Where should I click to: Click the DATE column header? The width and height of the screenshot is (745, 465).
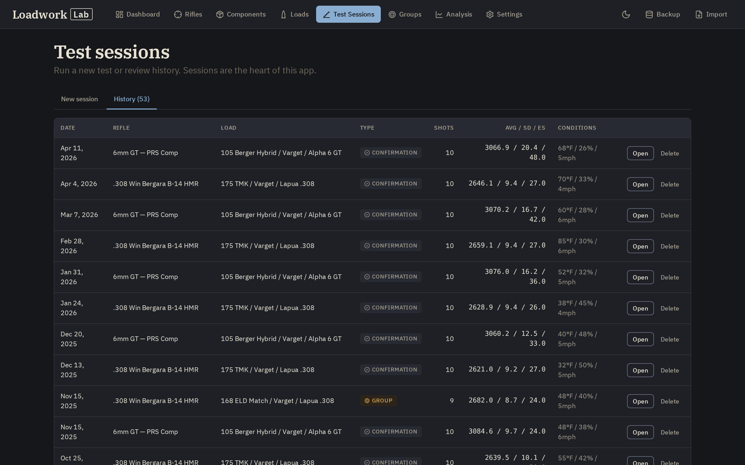point(68,128)
